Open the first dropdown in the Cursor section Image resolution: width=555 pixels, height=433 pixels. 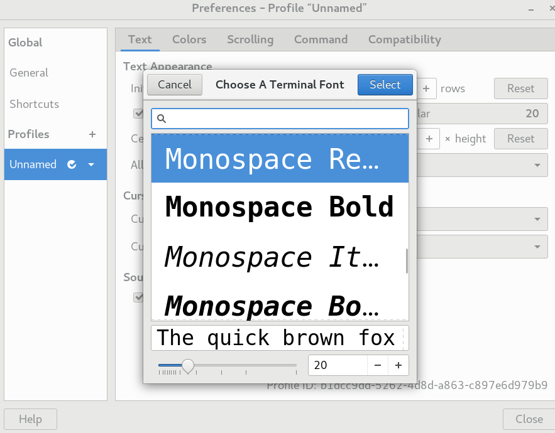click(x=484, y=218)
